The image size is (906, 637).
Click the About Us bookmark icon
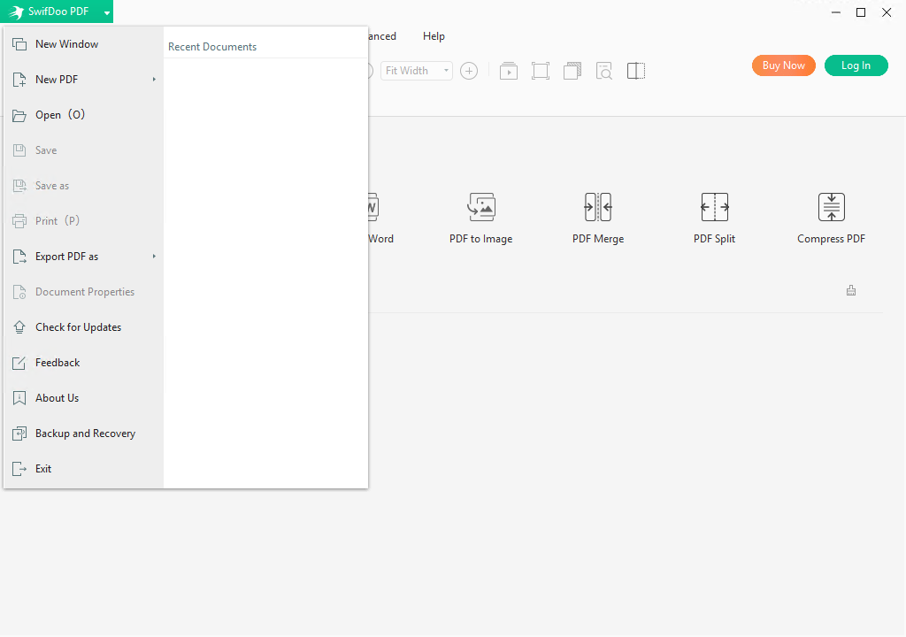tap(19, 398)
